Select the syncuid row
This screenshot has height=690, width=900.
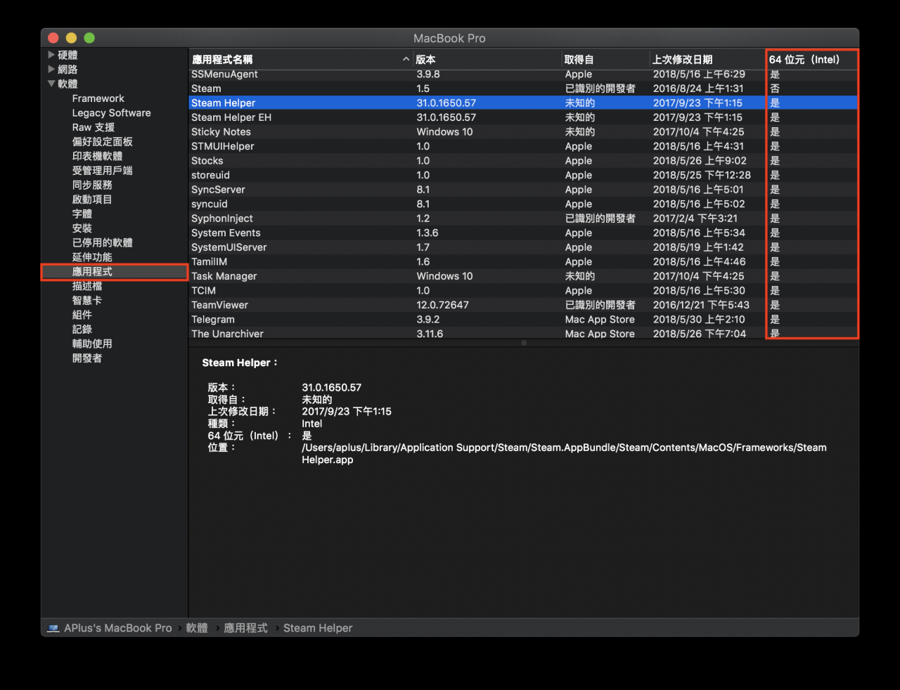pos(523,204)
